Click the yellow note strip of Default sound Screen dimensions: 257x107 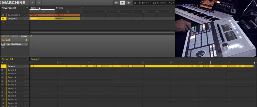point(142,66)
